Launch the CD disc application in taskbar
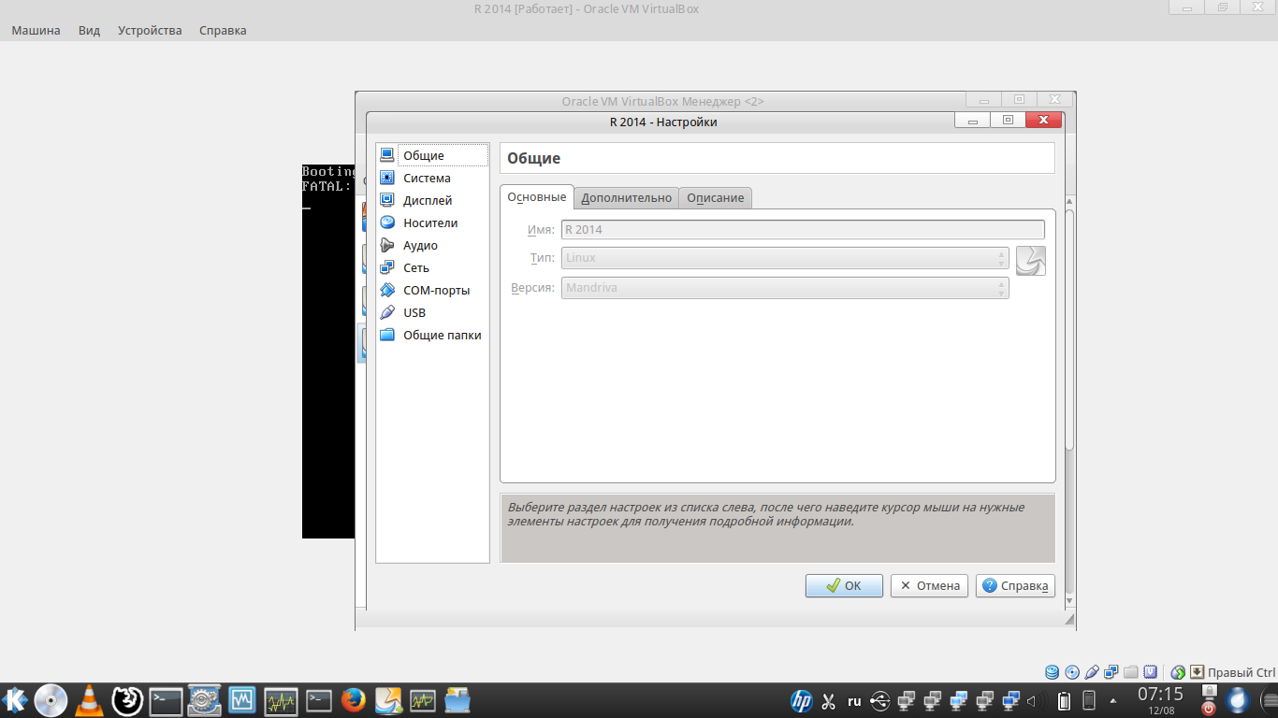The image size is (1278, 718). [51, 700]
